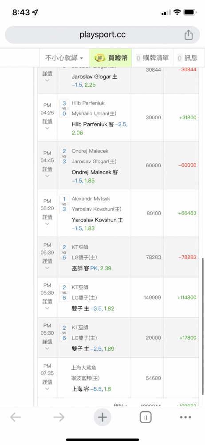The width and height of the screenshot is (205, 445).
Task: Expand 詳情 for the 07:35 上海大鯊魚 match
Action: point(47,382)
